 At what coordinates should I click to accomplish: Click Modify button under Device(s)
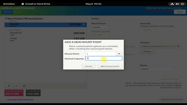click(x=148, y=30)
